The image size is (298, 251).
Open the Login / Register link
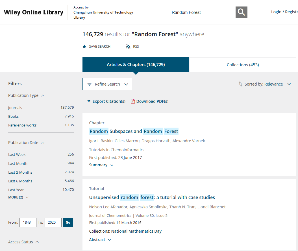(284, 12)
